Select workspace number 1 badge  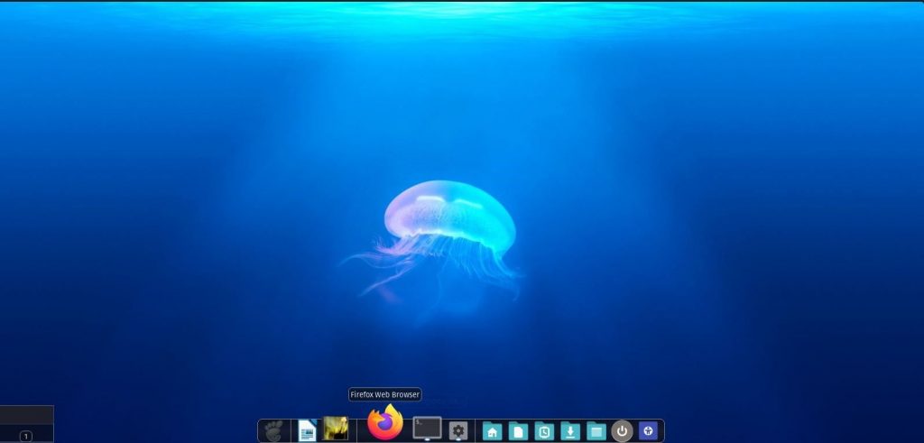26,437
